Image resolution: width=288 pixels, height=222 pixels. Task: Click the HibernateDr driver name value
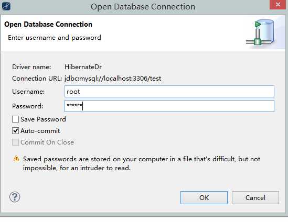(x=83, y=67)
